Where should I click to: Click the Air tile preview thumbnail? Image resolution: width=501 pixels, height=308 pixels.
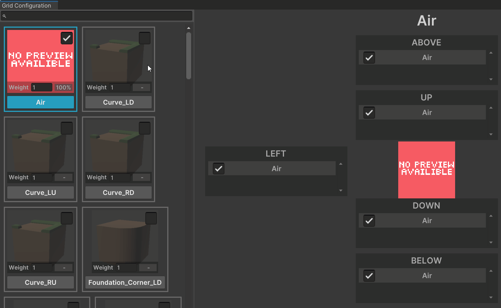[x=41, y=61]
